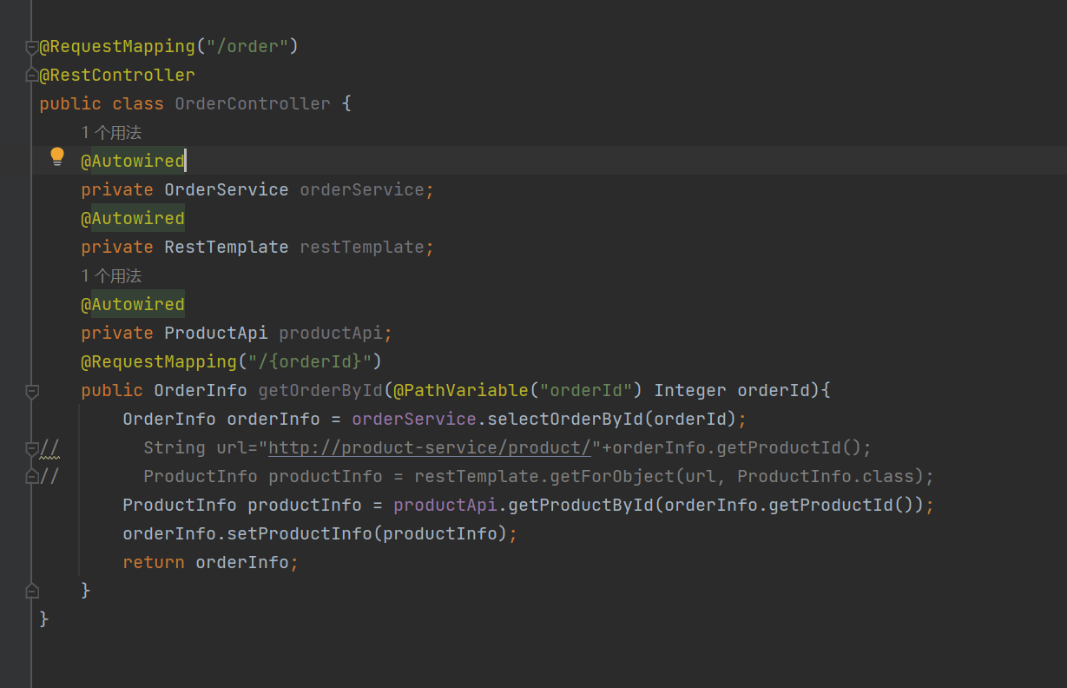1067x688 pixels.
Task: Select the ProductApi field type name
Action: (x=215, y=333)
